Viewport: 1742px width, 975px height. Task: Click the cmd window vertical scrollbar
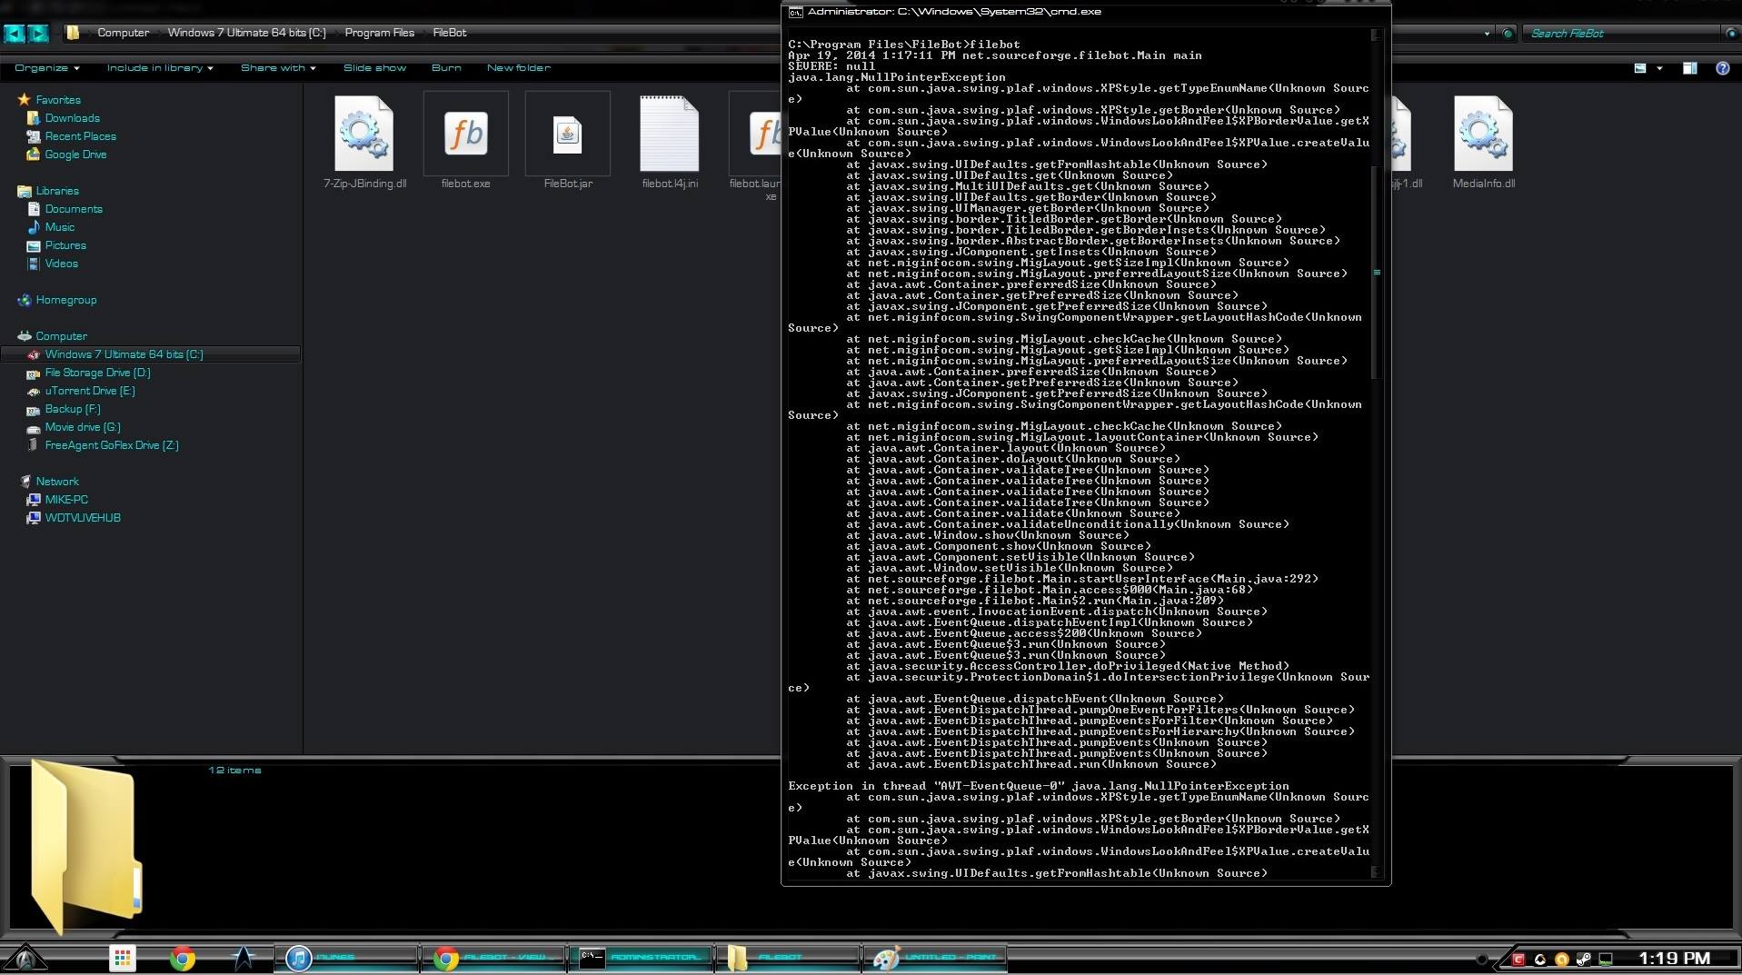(x=1376, y=273)
